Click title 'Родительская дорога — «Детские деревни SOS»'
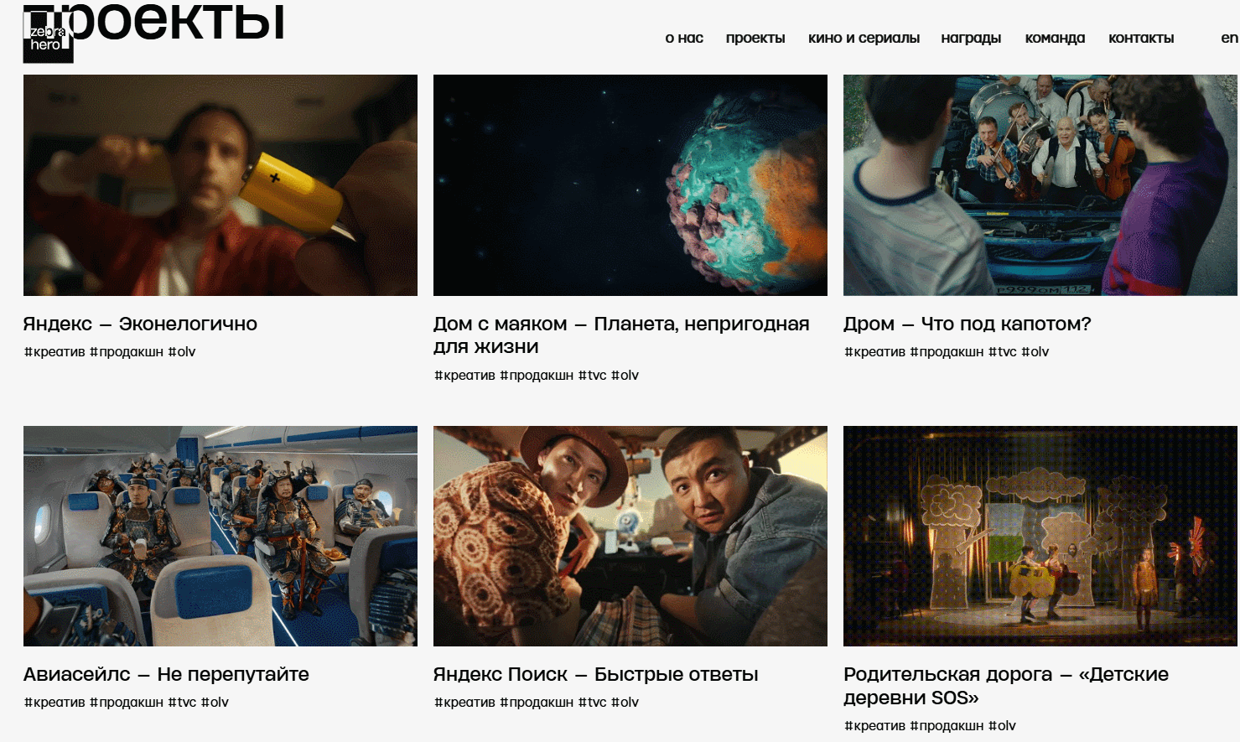Viewport: 1240px width, 742px height. (x=1006, y=686)
